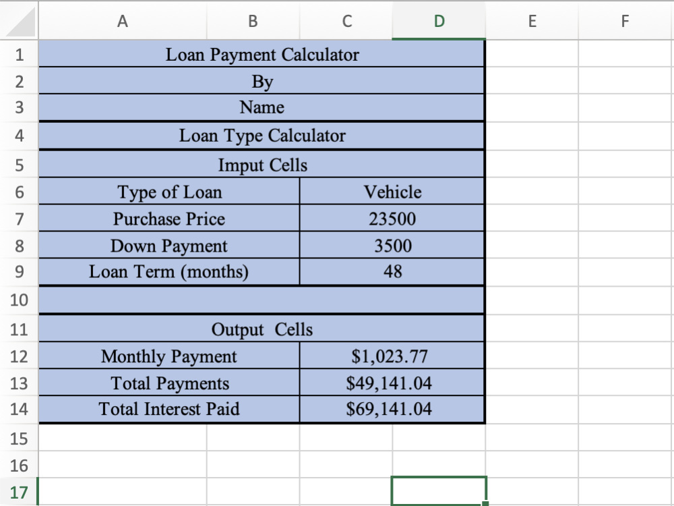Image resolution: width=674 pixels, height=506 pixels.
Task: Click empty cell F12
Action: [625, 356]
